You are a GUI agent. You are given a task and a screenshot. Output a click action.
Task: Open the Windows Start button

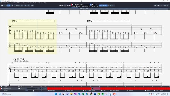click(x=56, y=94)
